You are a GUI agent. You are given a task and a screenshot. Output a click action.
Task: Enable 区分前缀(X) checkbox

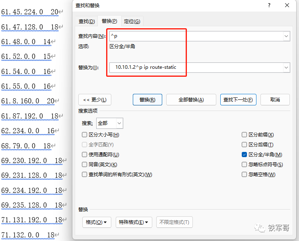pyautogui.click(x=244, y=135)
